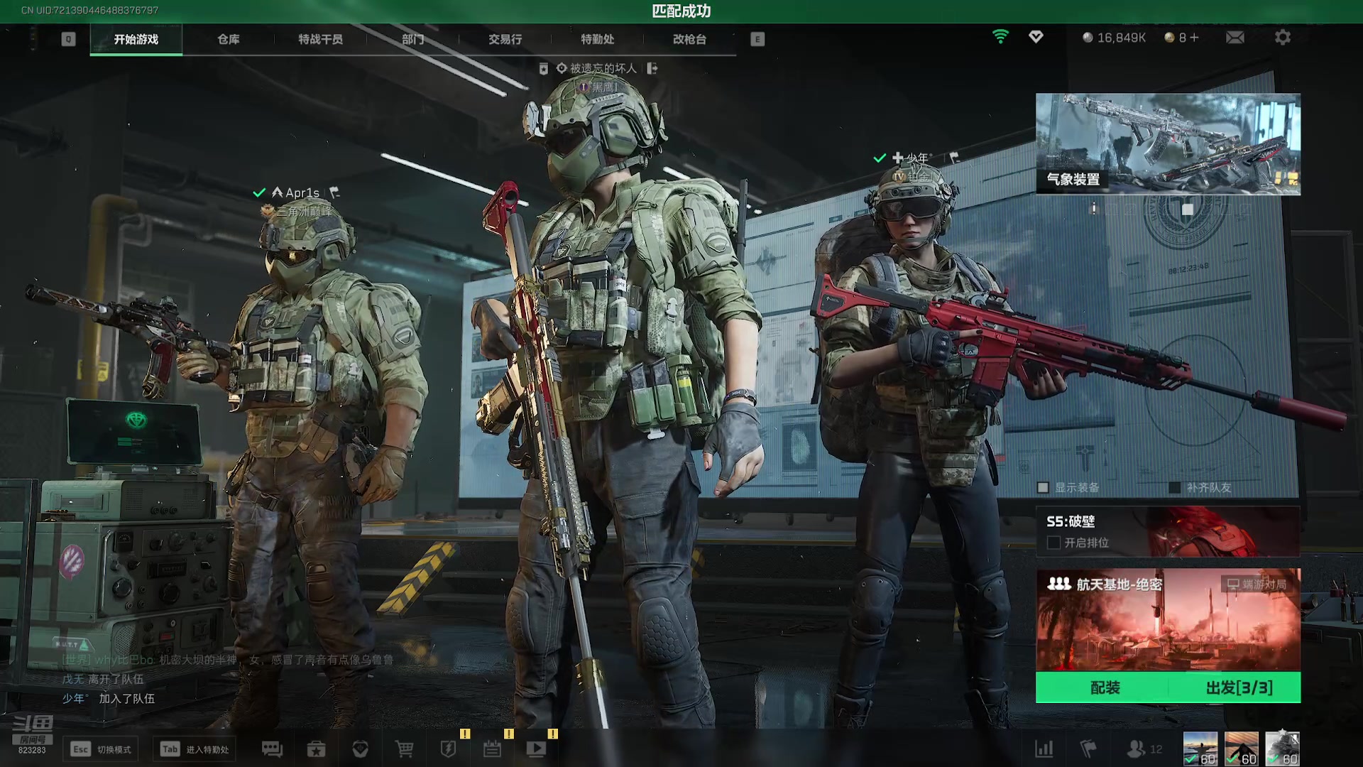Click chat message 戊无 离开了队伍

pos(102,679)
